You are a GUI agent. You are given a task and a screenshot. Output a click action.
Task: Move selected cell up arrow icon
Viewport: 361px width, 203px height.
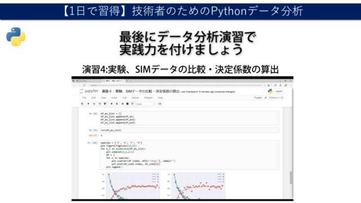point(112,104)
